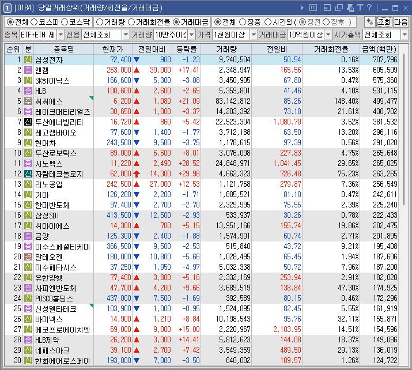412x370 pixels.
Task: Click the right-pointing arrow icon in title bar
Action: point(303,8)
